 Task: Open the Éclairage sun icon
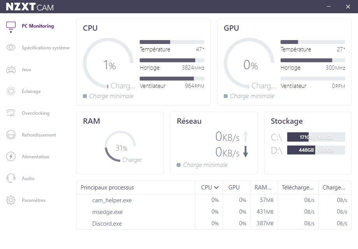coord(11,91)
